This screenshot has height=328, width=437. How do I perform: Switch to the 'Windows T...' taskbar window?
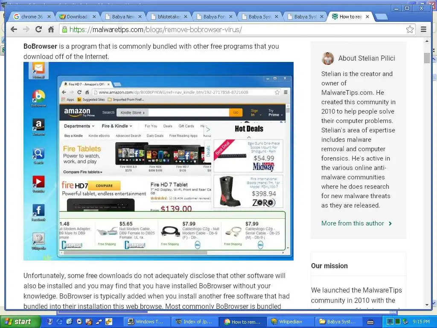(147, 322)
